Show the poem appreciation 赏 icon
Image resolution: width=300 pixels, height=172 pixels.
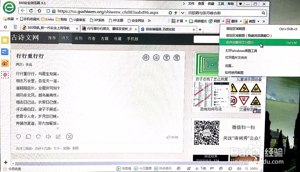click(x=166, y=57)
